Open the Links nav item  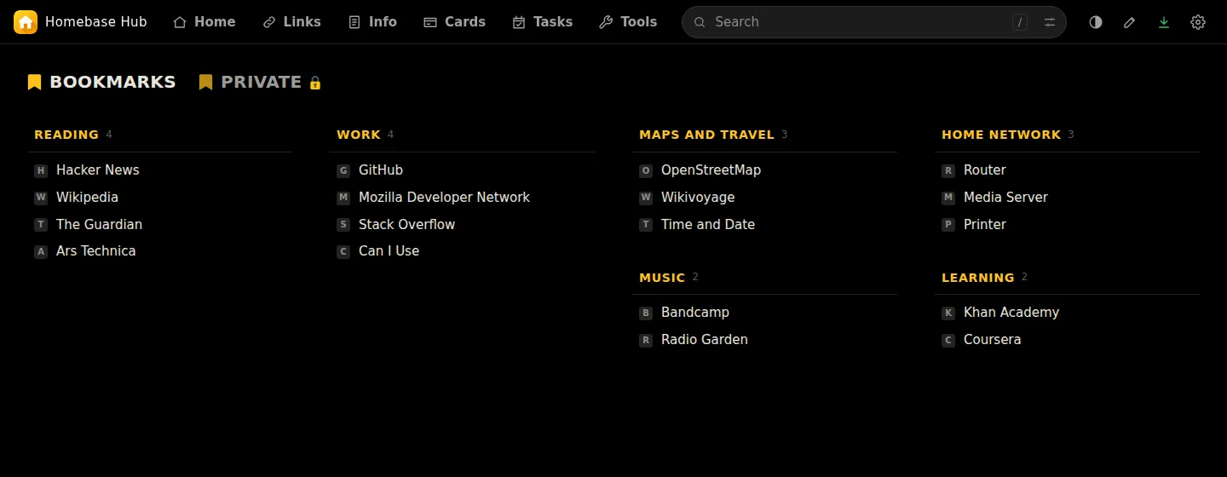tap(291, 22)
